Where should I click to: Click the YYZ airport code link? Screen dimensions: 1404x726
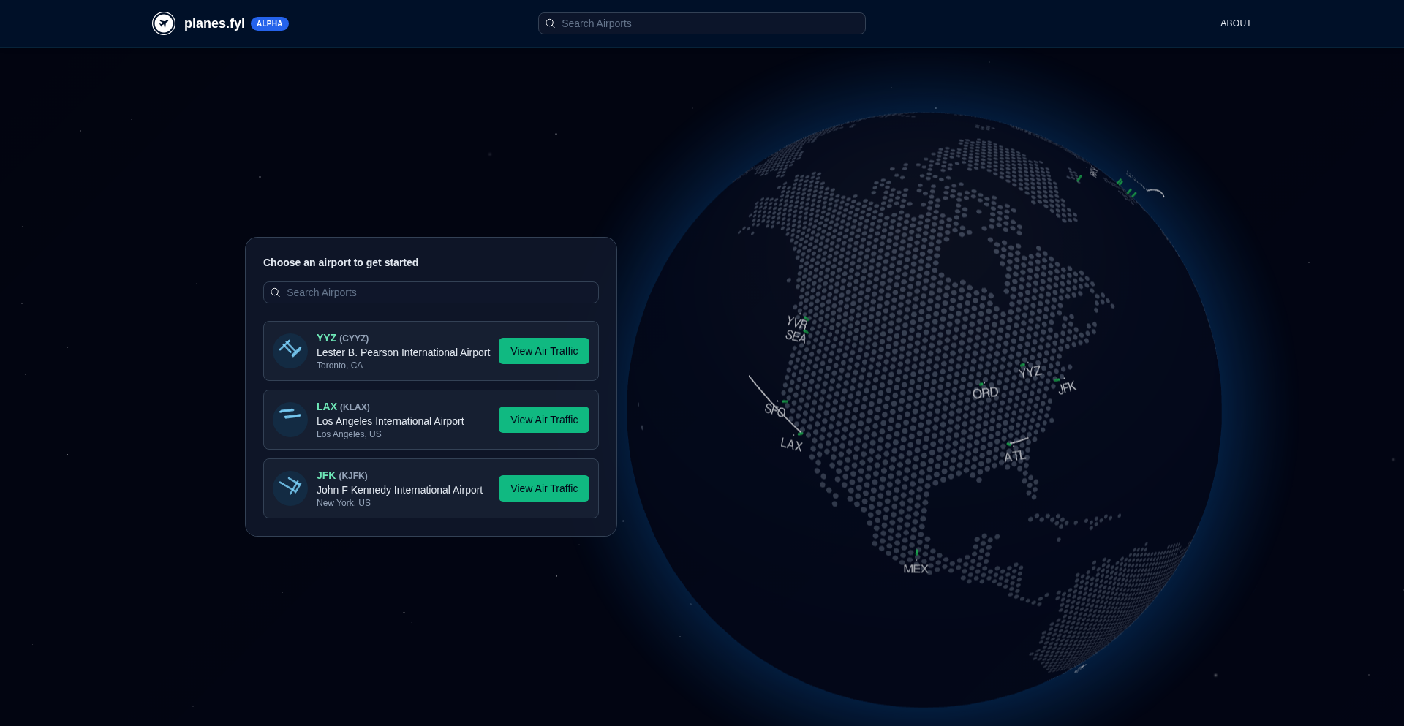(x=326, y=338)
